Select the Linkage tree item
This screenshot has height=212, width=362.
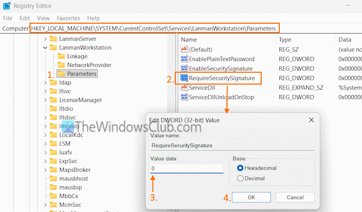[x=78, y=56]
